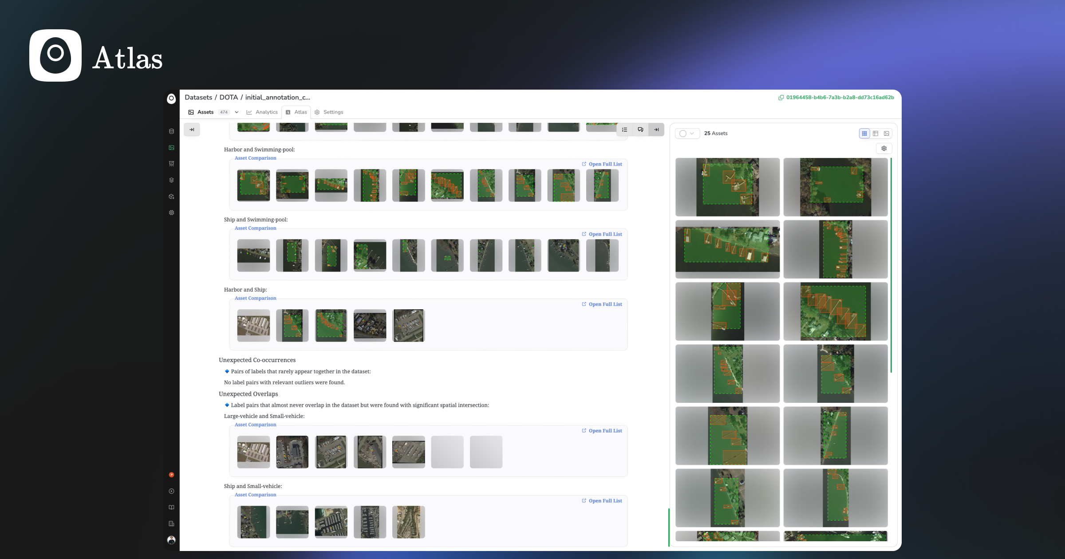Click the chip processor sidebar icon

(x=171, y=213)
